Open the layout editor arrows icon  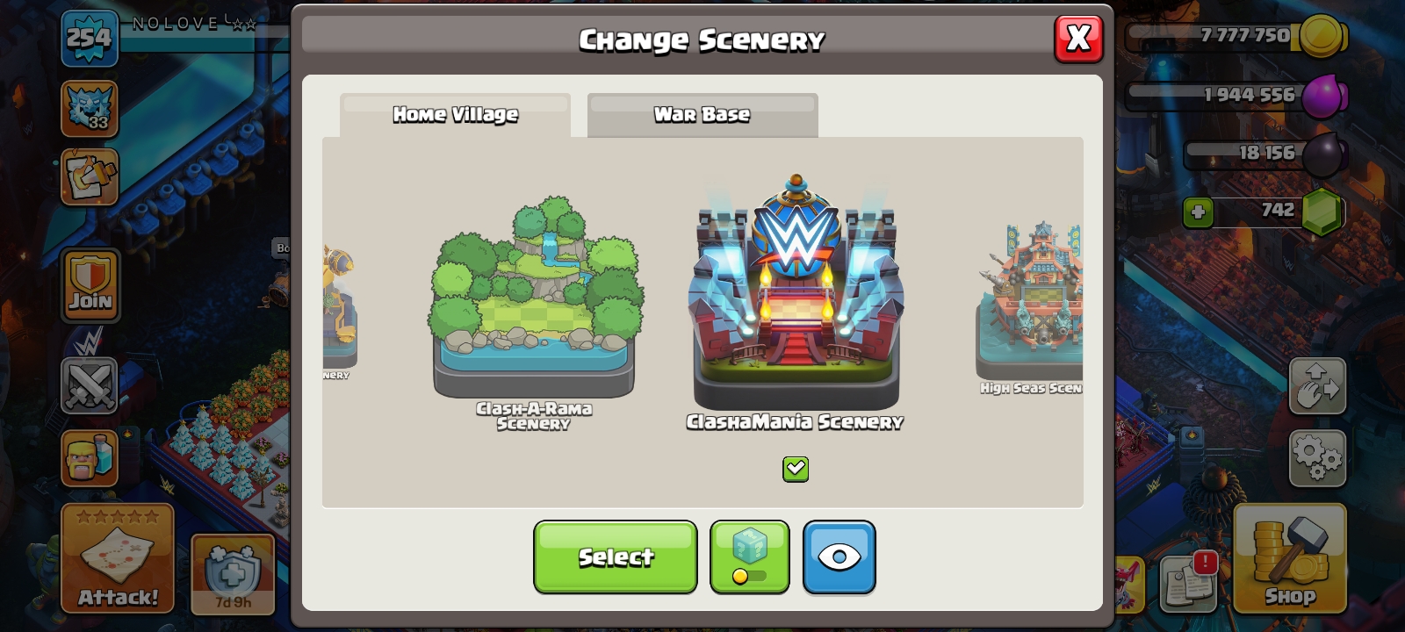(1317, 385)
